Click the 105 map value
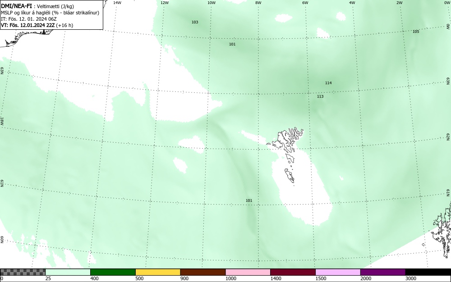Screen dimensions: 451x282 (416, 32)
